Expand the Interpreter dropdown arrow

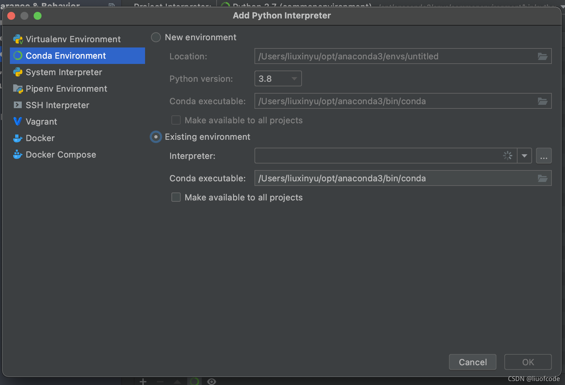(524, 156)
